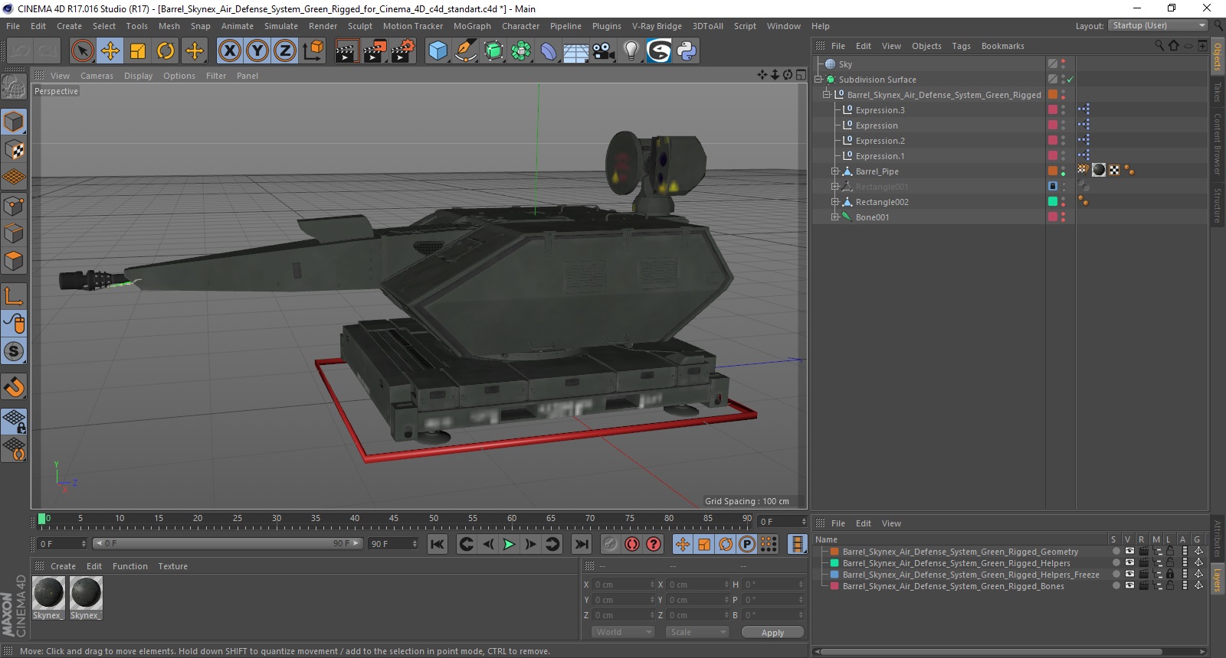The height and width of the screenshot is (658, 1226).
Task: Expand the Bone001 object
Action: point(835,217)
